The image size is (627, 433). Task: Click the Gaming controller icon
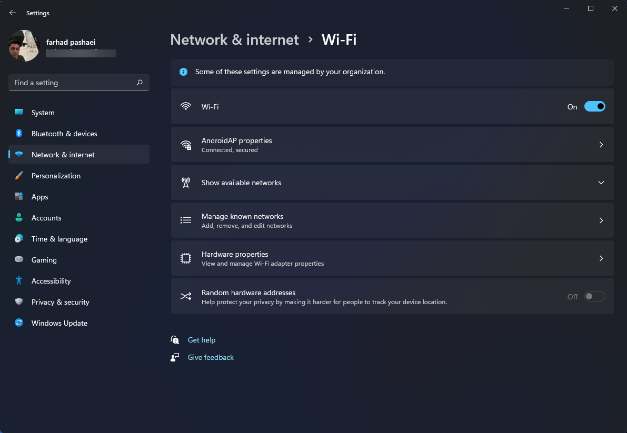click(x=19, y=259)
